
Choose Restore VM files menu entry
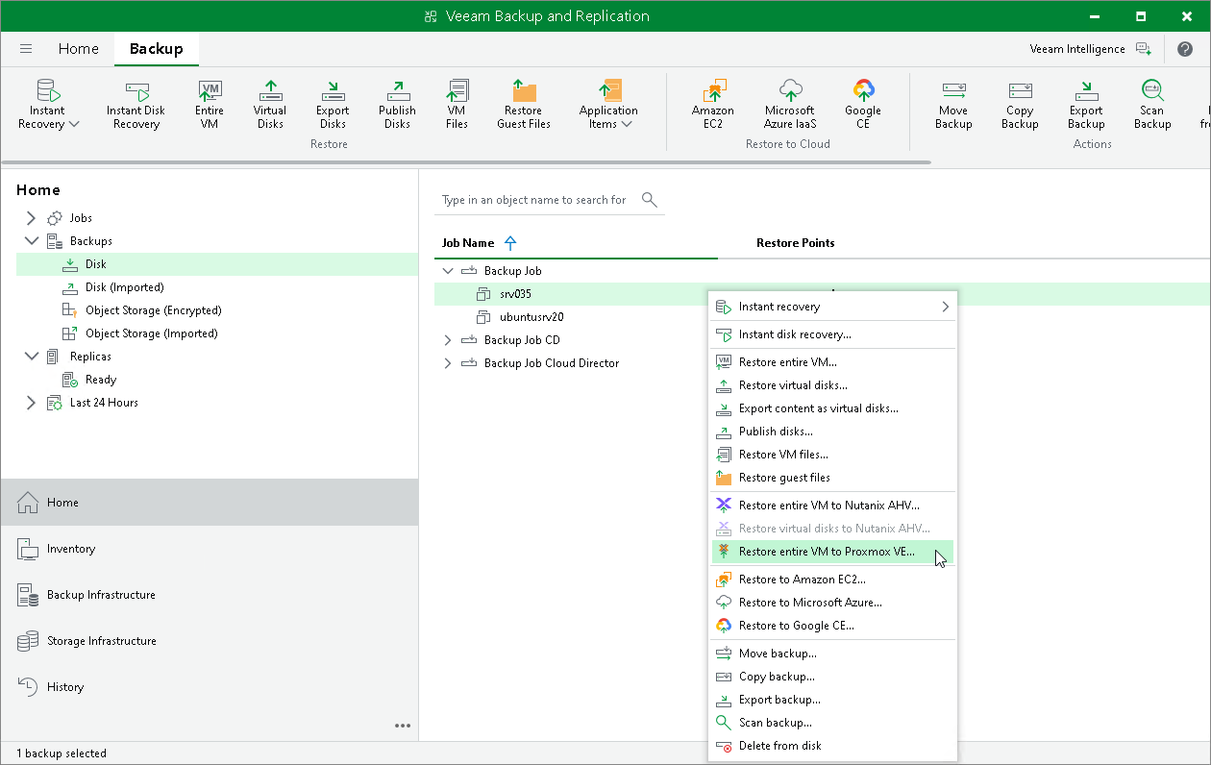(833, 455)
